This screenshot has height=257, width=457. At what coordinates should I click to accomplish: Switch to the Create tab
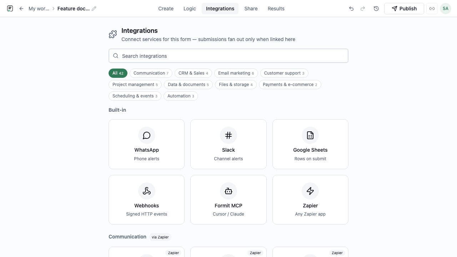click(x=166, y=9)
